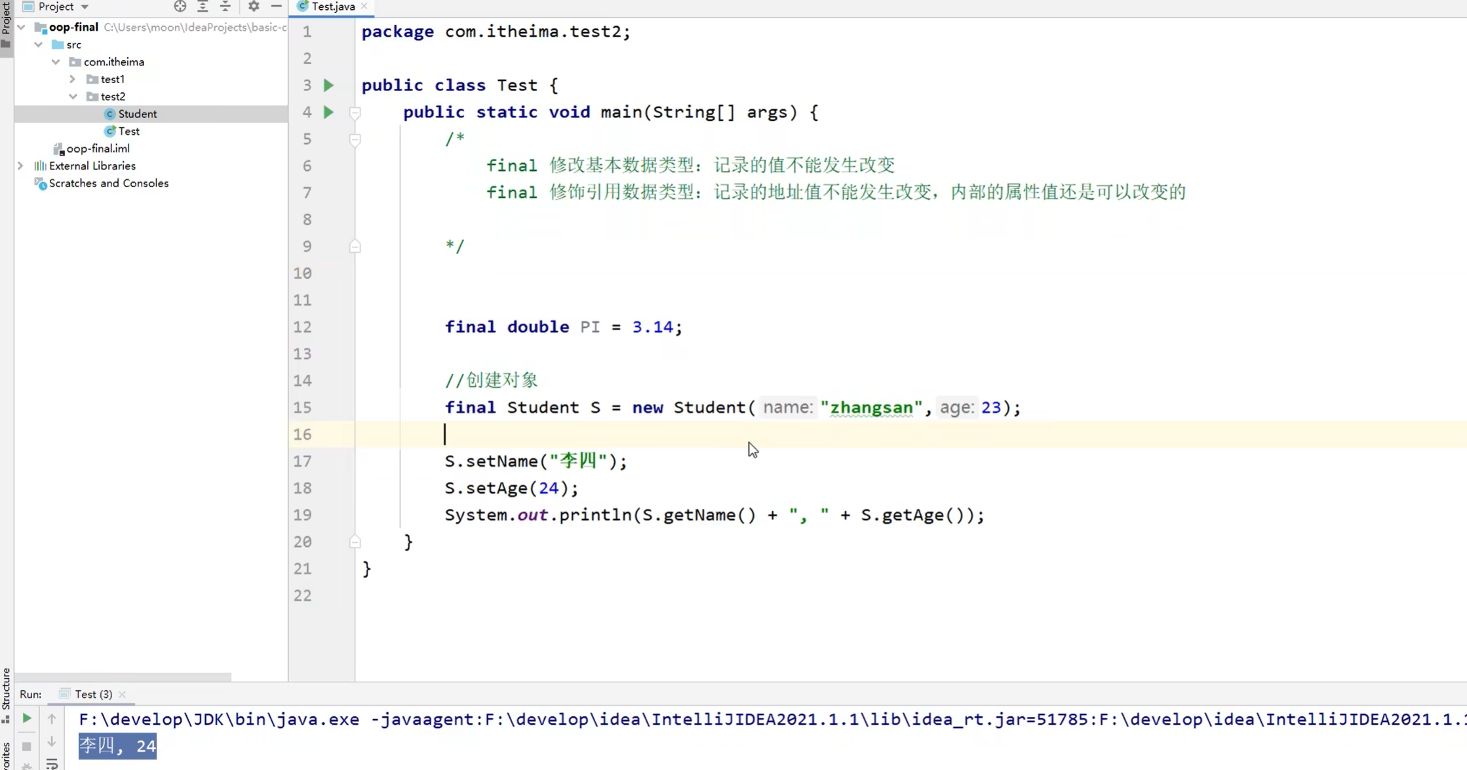Click the up-arrow stack trace icon in Run panel
The image size is (1467, 770).
[x=52, y=718]
